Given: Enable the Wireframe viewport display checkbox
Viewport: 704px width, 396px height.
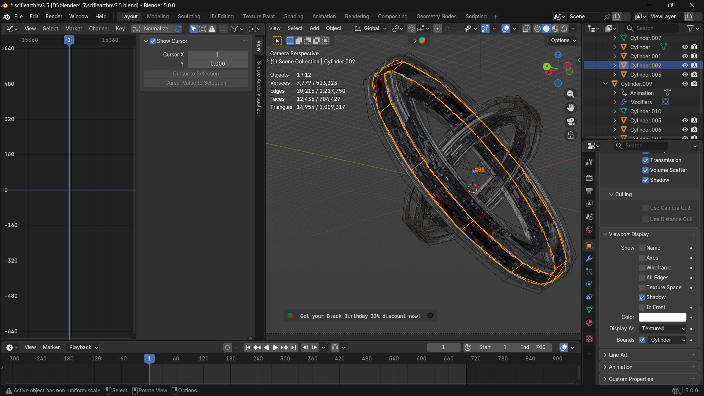Looking at the screenshot, I should pyautogui.click(x=642, y=268).
